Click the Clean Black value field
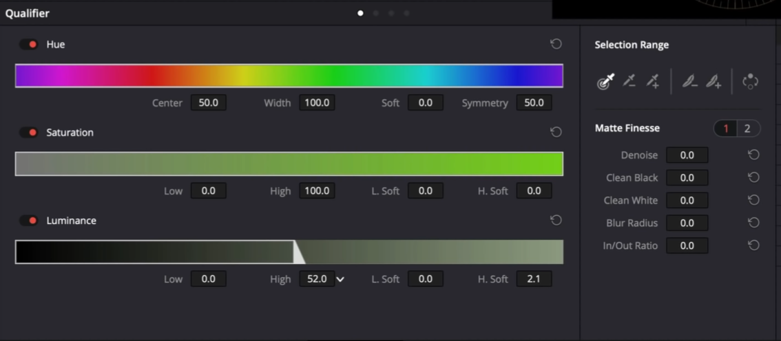The height and width of the screenshot is (341, 781). tap(687, 177)
